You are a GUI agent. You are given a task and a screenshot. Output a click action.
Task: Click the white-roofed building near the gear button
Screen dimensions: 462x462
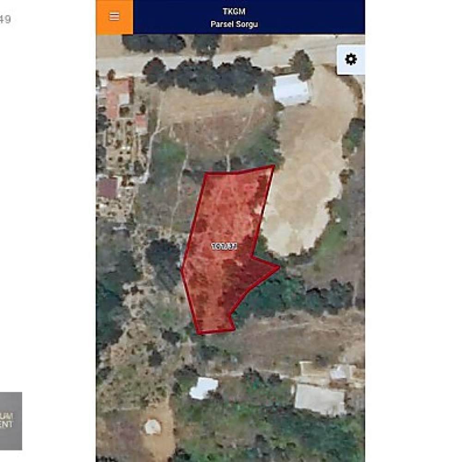[x=292, y=90]
